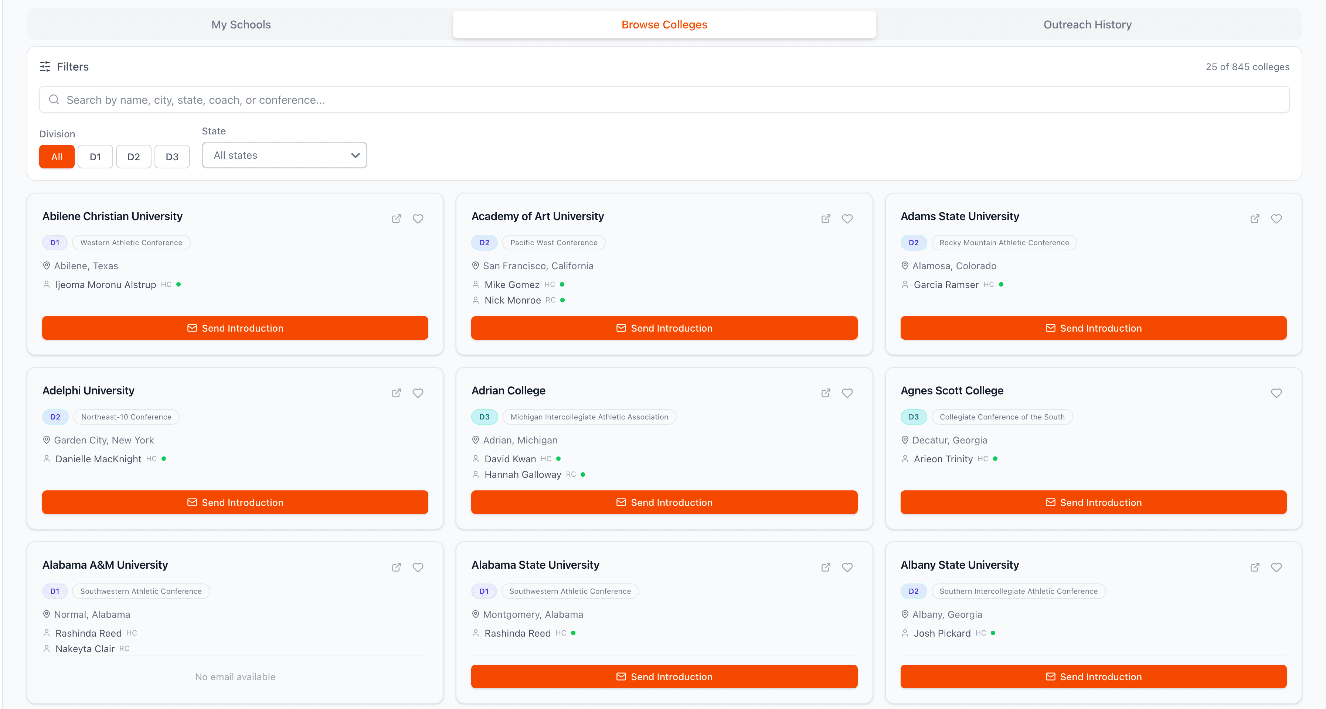Favorite Adrian College with heart icon
The width and height of the screenshot is (1326, 709).
coord(847,393)
